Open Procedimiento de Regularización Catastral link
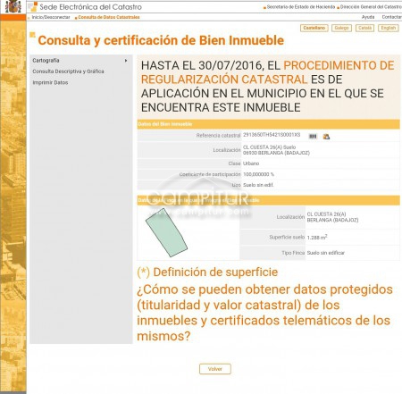 (x=268, y=72)
